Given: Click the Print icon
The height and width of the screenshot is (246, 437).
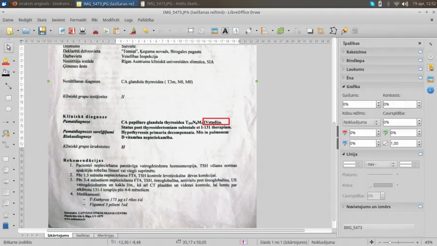Looking at the screenshot, I should click(83, 31).
